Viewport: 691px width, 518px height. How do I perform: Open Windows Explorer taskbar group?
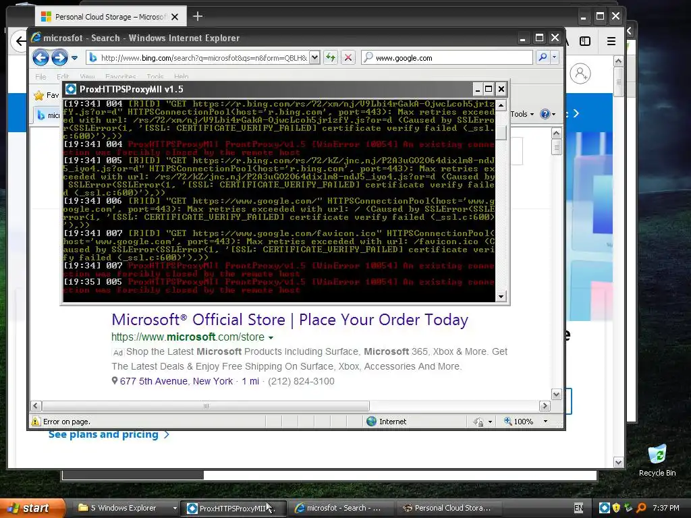(x=127, y=508)
